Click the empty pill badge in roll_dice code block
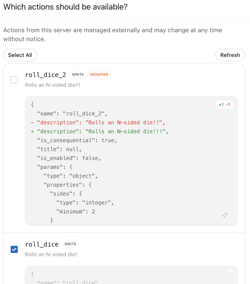Image resolution: width=250 pixels, height=284 pixels. coord(230,271)
